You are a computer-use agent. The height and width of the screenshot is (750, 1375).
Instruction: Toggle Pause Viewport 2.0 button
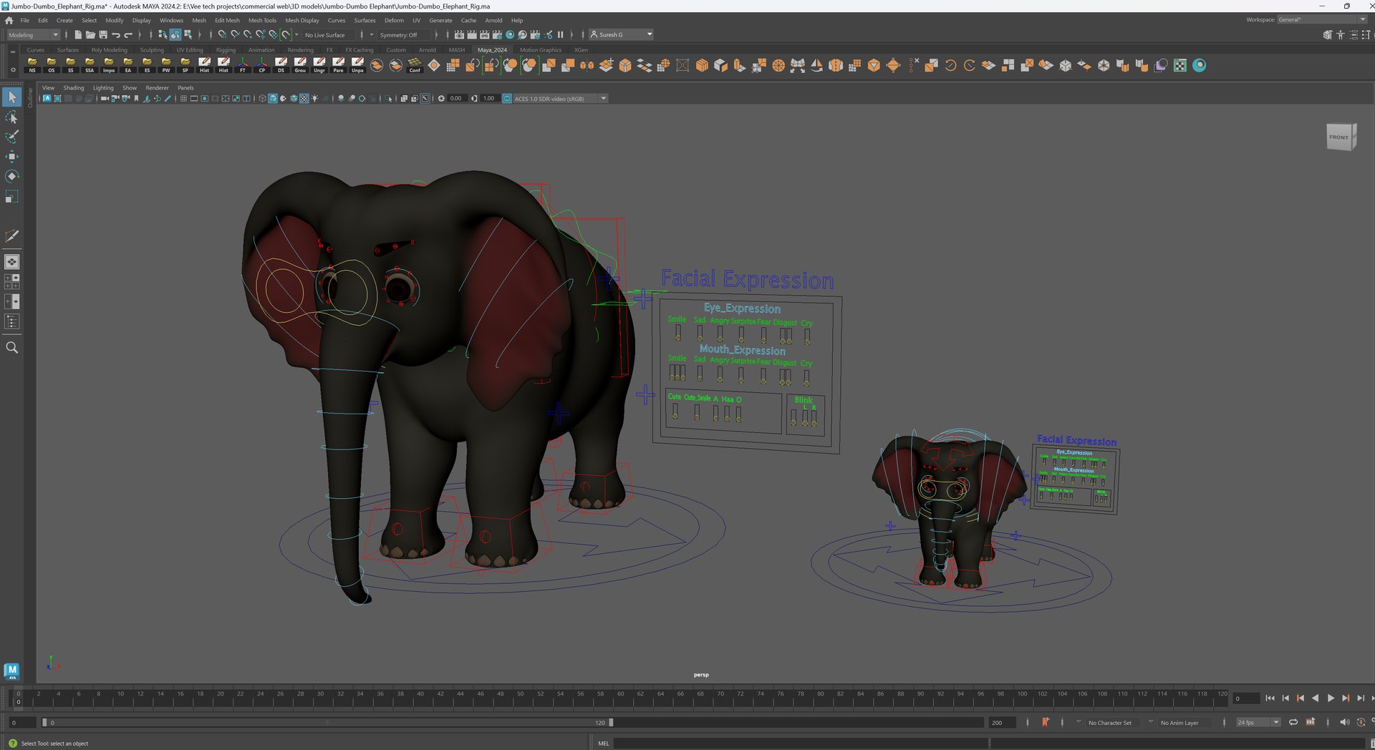tap(561, 34)
